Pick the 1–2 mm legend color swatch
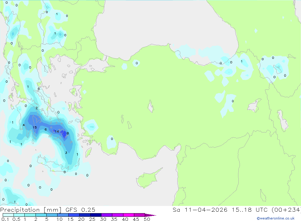The image size is (301, 221). pos(30,215)
